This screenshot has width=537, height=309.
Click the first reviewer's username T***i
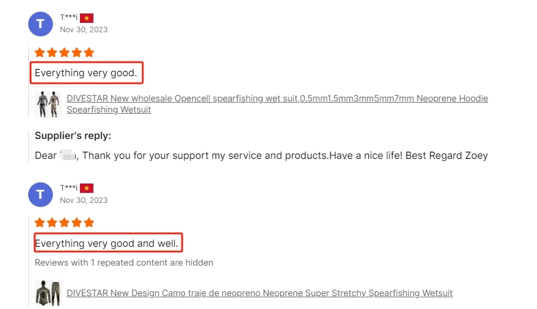[x=69, y=18]
